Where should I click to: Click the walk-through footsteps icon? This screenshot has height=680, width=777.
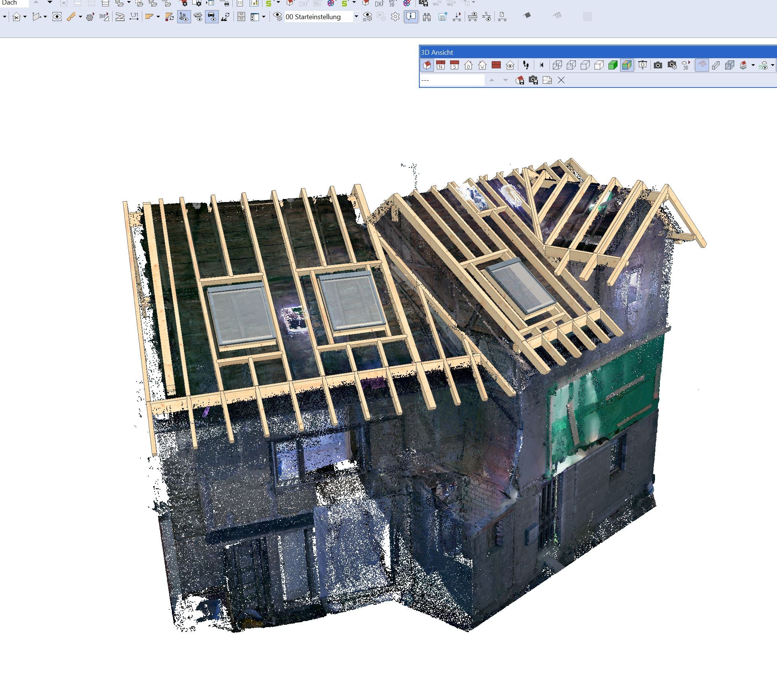[526, 65]
